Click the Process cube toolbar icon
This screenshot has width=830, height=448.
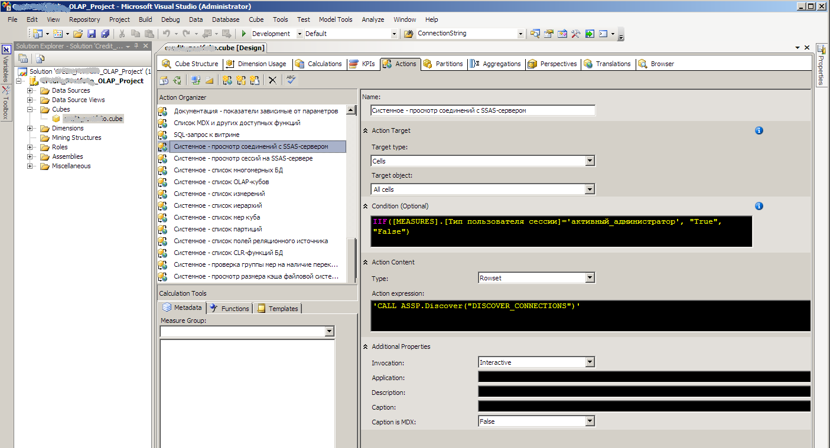(164, 80)
